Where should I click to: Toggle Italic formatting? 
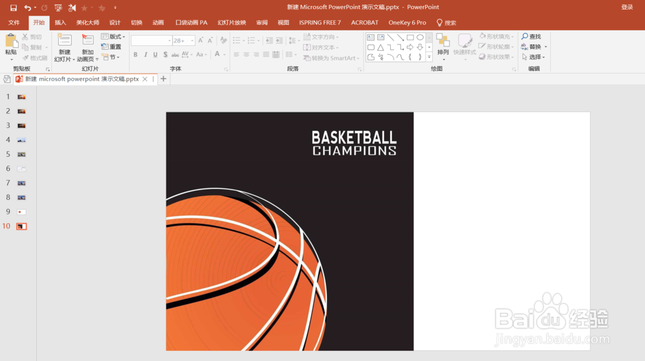(145, 54)
